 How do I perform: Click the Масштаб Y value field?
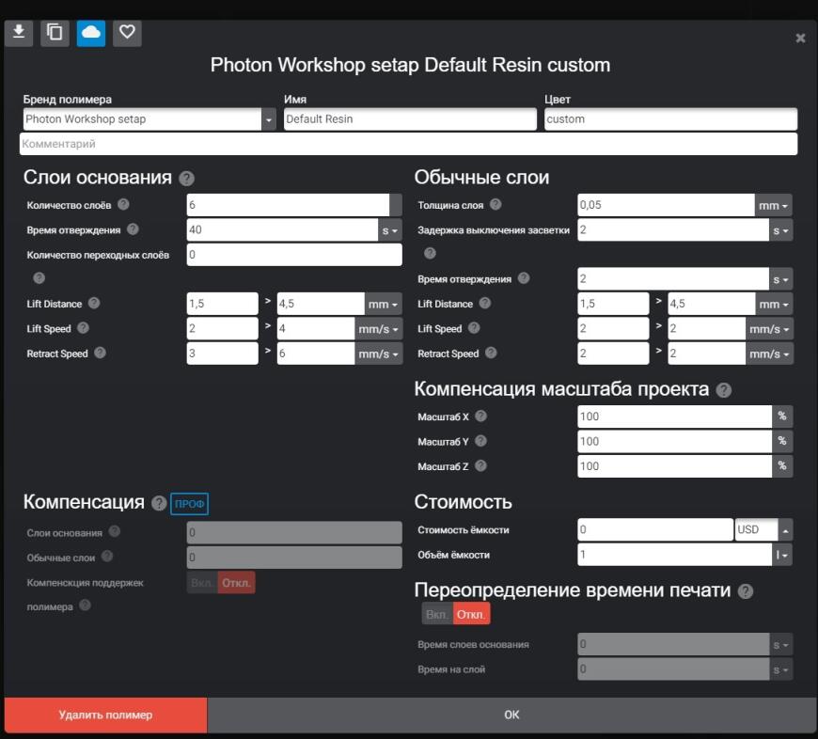tap(675, 442)
